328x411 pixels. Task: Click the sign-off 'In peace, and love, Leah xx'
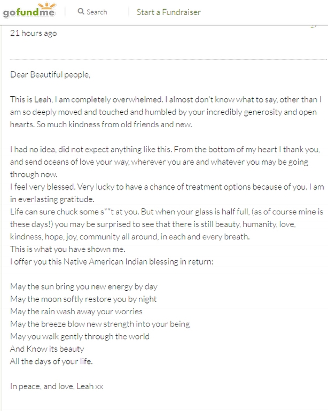[57, 386]
